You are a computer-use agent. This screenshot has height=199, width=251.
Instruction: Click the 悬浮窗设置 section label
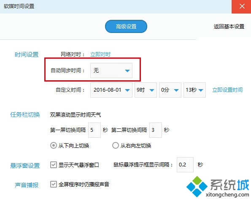coord(25,166)
